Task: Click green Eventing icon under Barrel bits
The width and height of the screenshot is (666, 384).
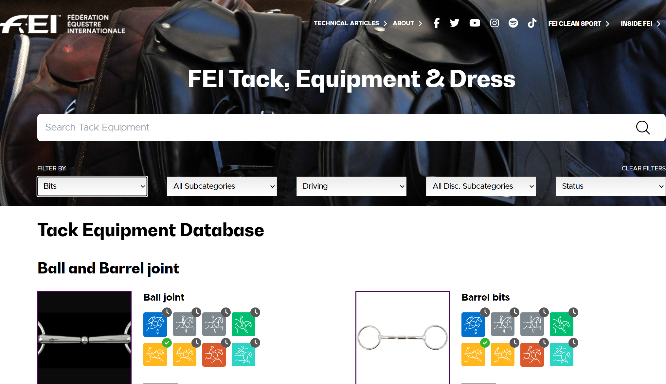Action: pos(561,324)
